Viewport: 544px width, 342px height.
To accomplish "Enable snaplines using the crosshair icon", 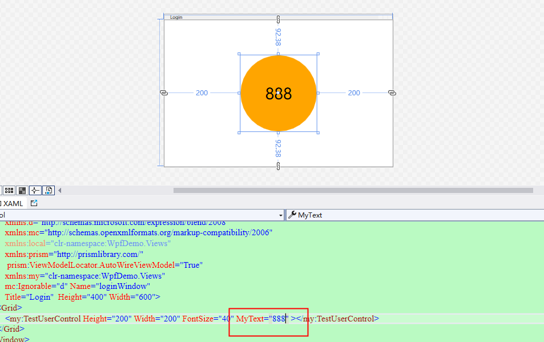I will click(x=35, y=190).
